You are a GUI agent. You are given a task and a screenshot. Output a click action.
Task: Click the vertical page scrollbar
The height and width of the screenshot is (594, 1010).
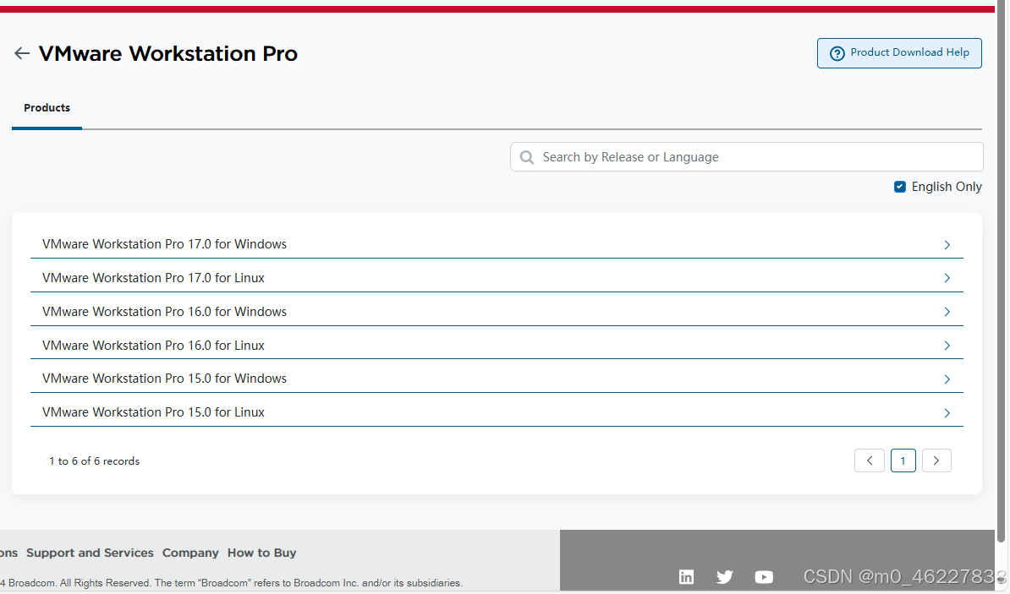pyautogui.click(x=1002, y=270)
